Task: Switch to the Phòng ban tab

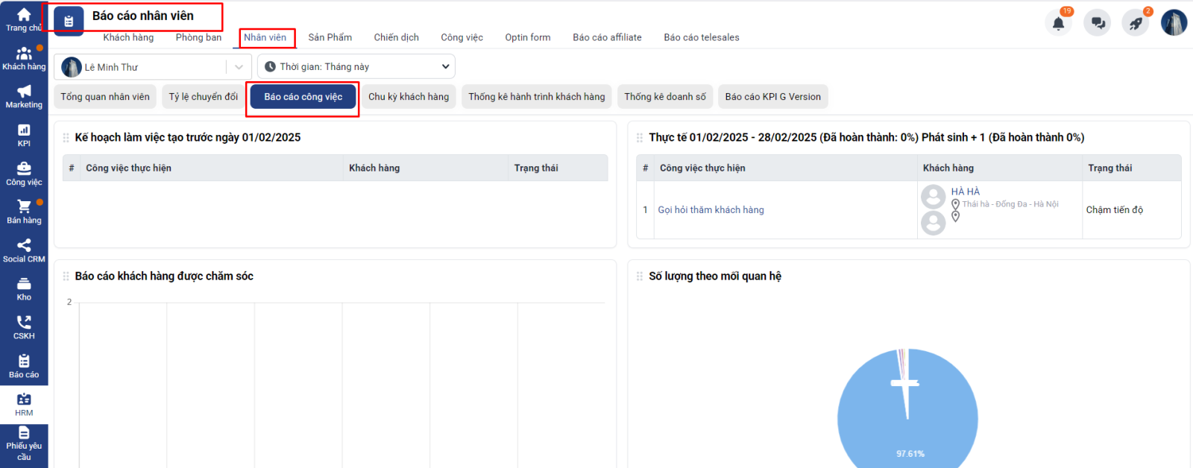Action: (198, 37)
